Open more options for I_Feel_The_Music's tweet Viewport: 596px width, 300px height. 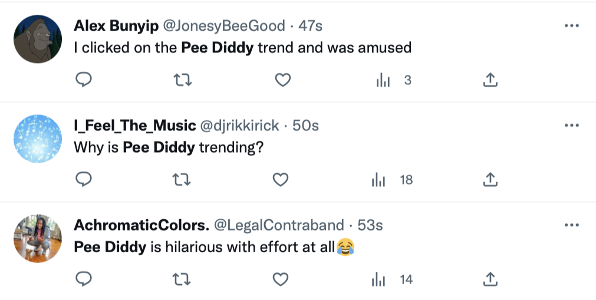click(x=572, y=126)
